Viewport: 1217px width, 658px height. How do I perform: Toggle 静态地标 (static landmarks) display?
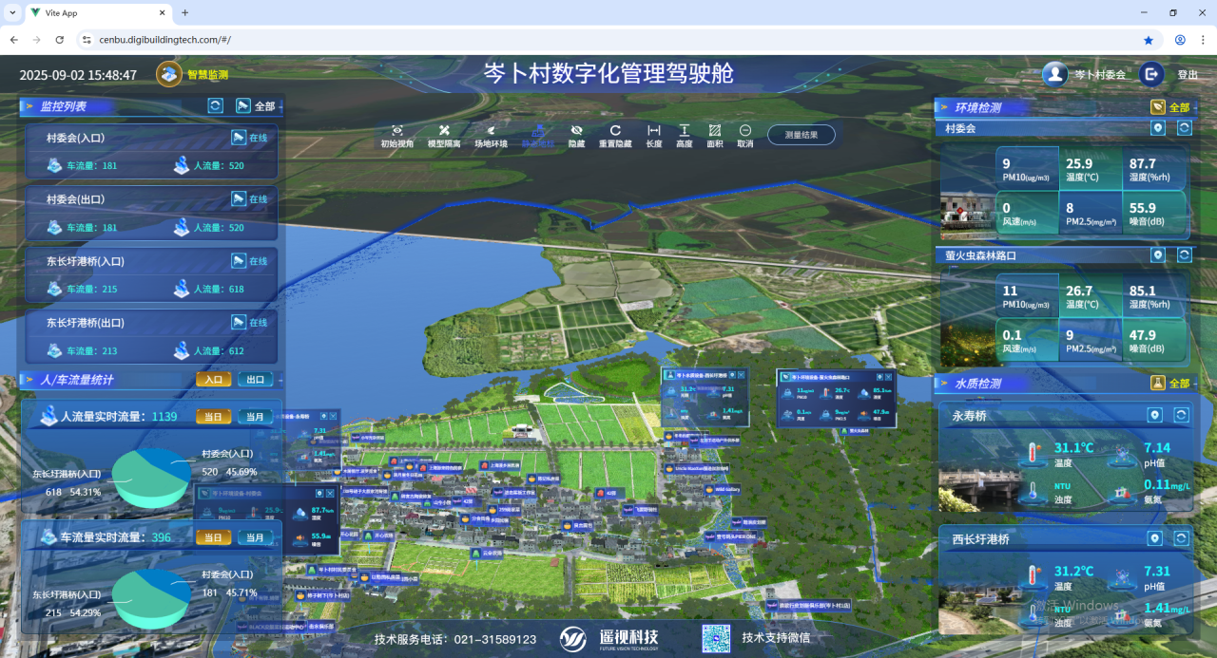pyautogui.click(x=538, y=133)
